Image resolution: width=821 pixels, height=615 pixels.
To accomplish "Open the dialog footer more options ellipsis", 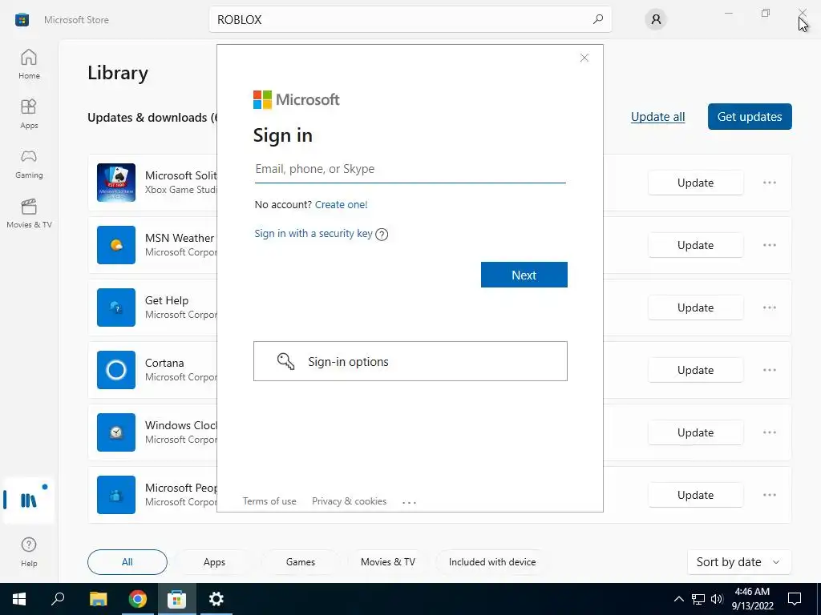I will 409,502.
